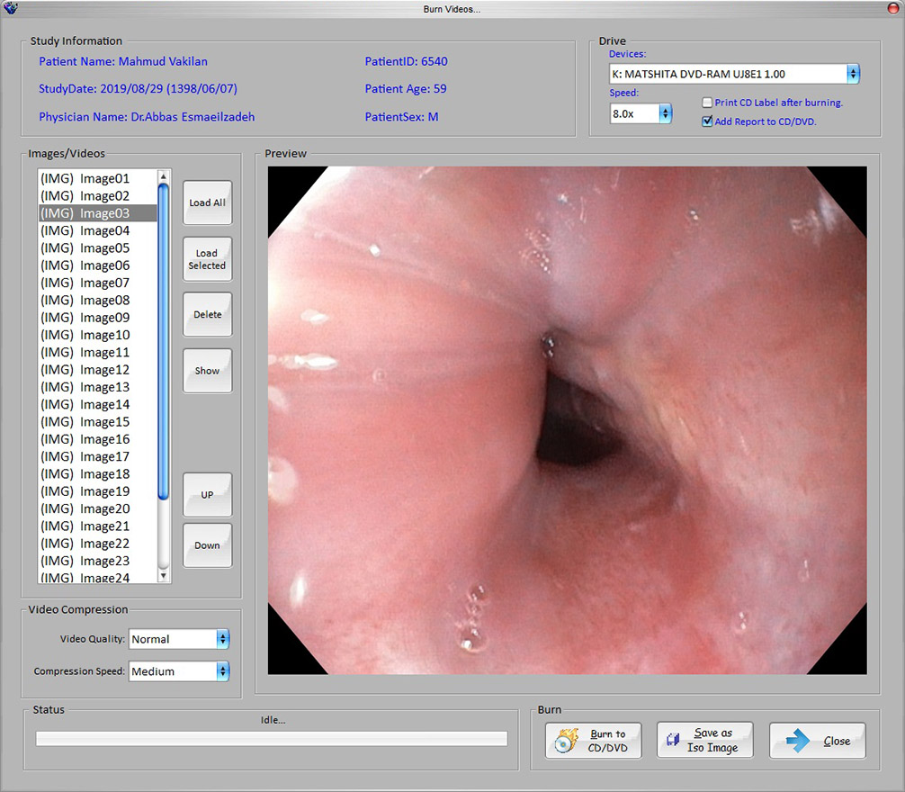The width and height of the screenshot is (905, 792).
Task: Click the Idle... status text
Action: click(273, 720)
